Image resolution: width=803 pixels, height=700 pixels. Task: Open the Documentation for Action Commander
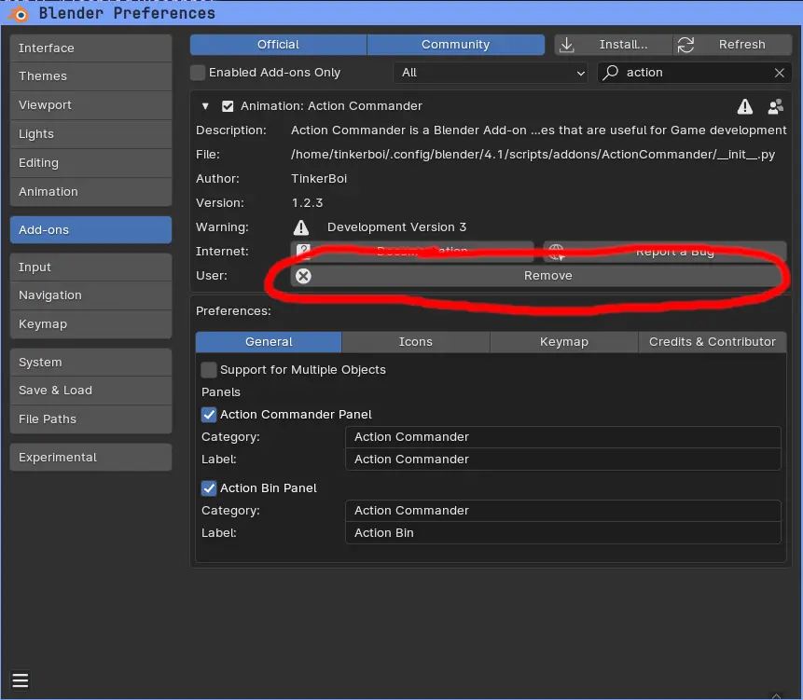pos(417,251)
